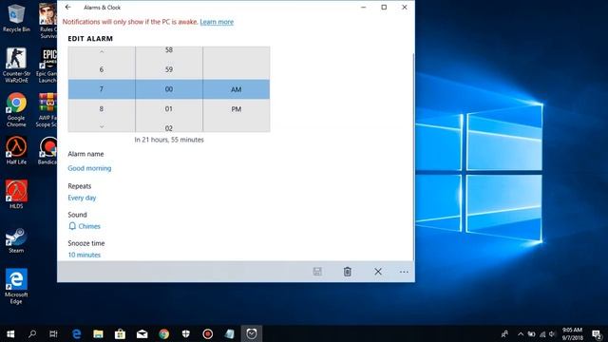608x342 pixels.
Task: Click the selected minute 00
Action: click(x=169, y=89)
